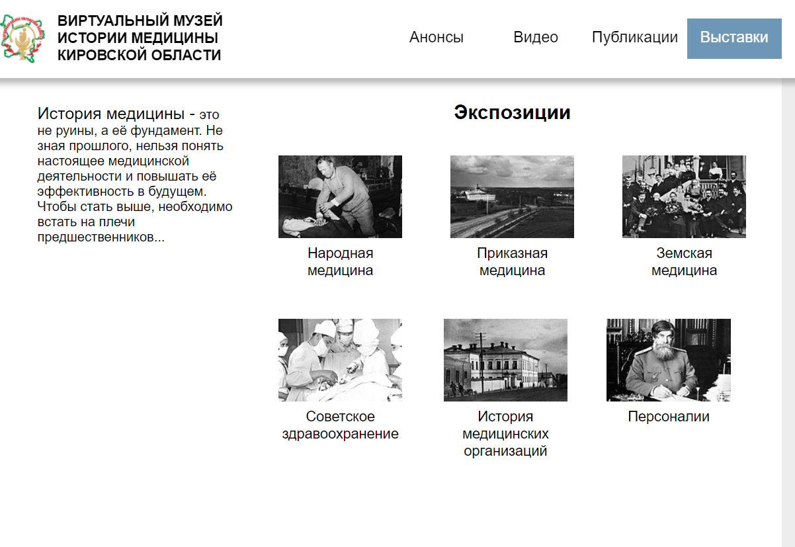
Task: Follow the Советское здравоохранение text link
Action: [x=340, y=425]
